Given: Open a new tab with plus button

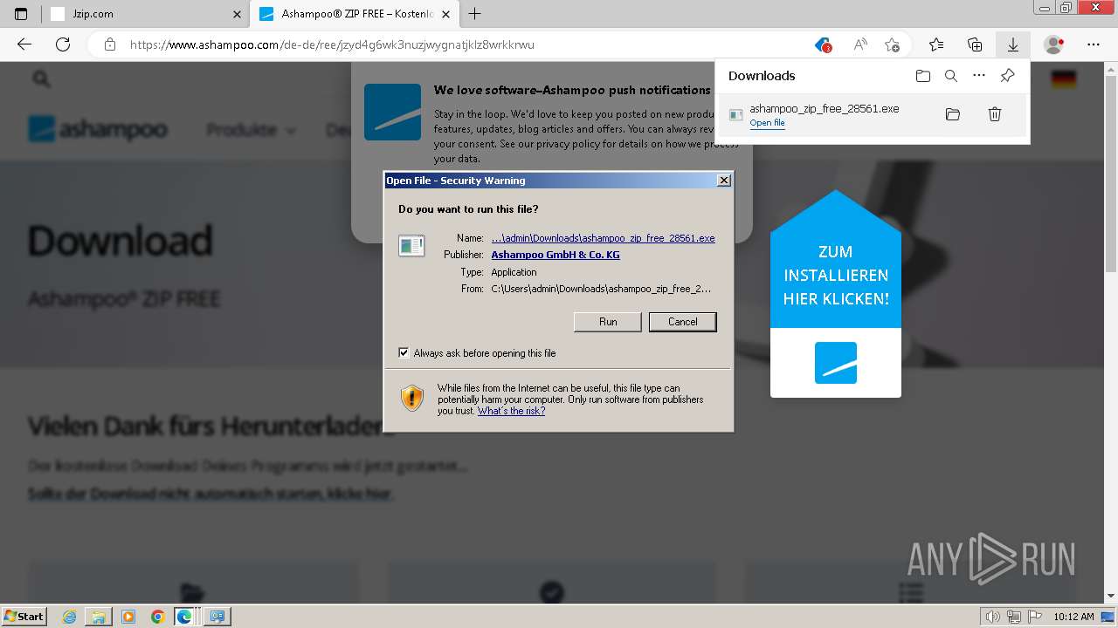Looking at the screenshot, I should tap(474, 14).
